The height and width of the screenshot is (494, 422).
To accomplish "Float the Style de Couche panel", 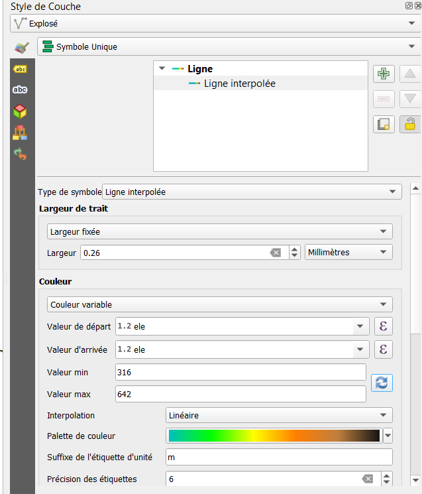I will [x=409, y=6].
